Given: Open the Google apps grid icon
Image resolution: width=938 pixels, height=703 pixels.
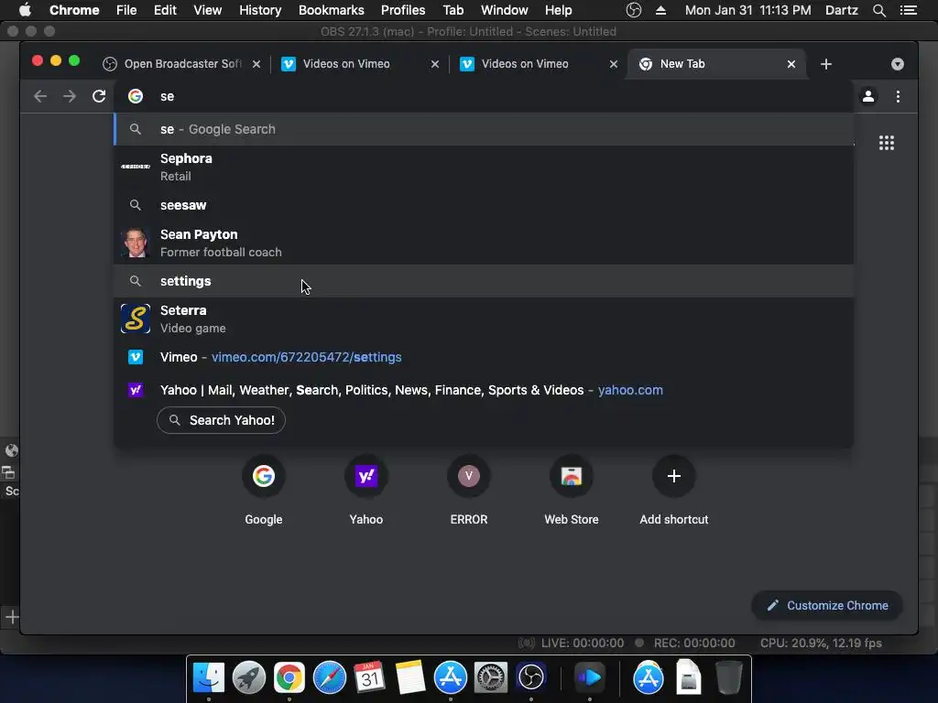Looking at the screenshot, I should click(x=887, y=143).
